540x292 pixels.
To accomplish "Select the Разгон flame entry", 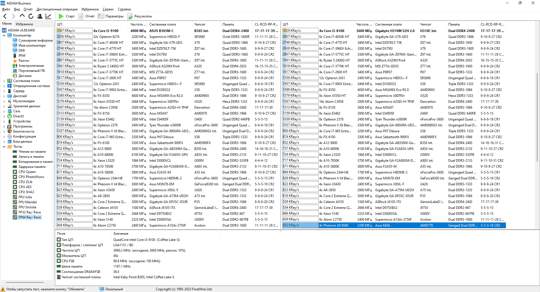I will click(x=21, y=61).
